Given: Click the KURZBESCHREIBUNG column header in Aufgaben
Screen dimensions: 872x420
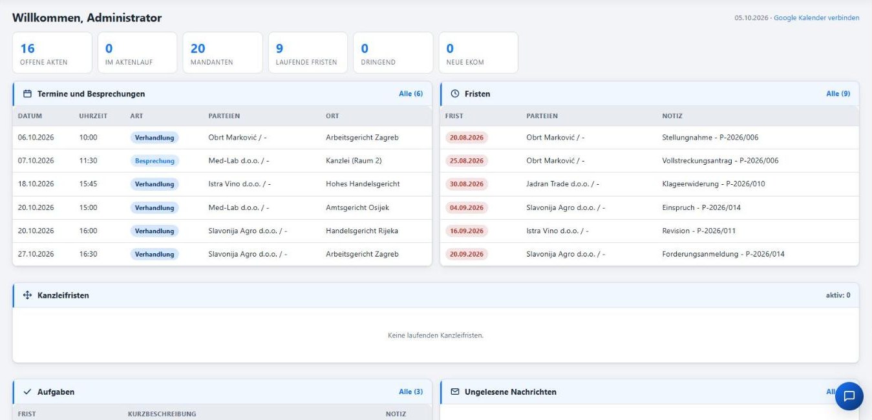Looking at the screenshot, I should (x=162, y=414).
